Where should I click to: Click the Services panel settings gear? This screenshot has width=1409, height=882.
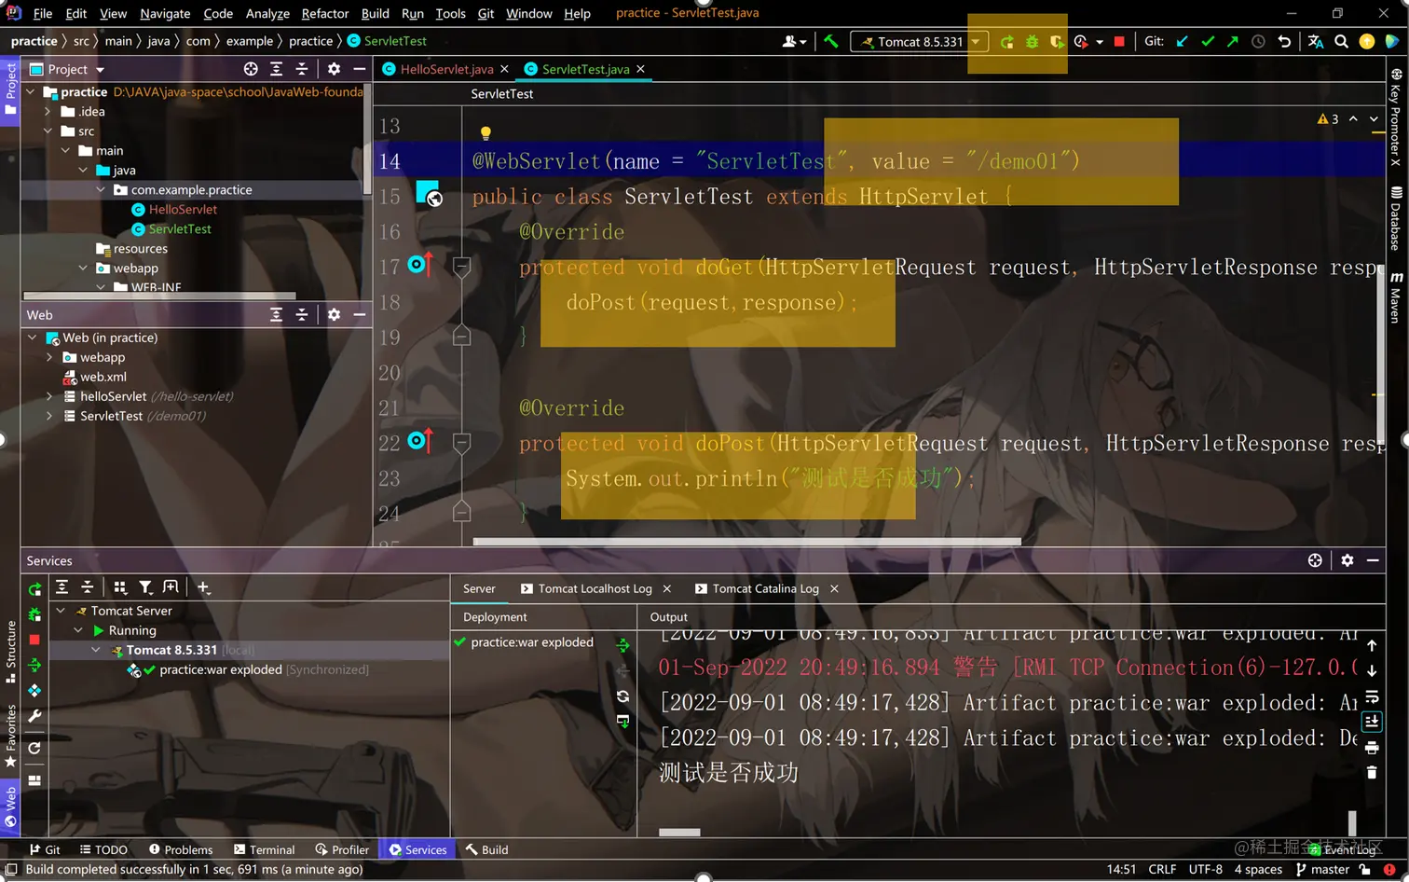click(x=1347, y=560)
